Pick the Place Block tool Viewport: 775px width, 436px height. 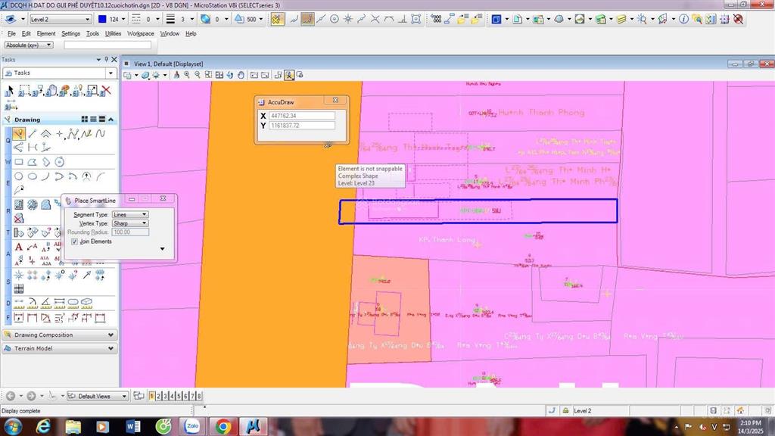coord(19,162)
